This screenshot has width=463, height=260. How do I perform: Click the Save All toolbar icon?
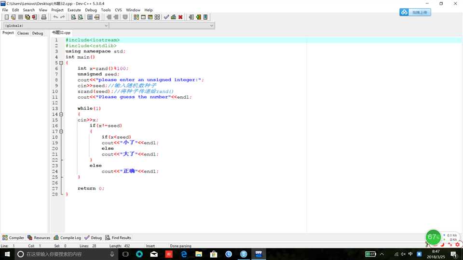(x=27, y=17)
